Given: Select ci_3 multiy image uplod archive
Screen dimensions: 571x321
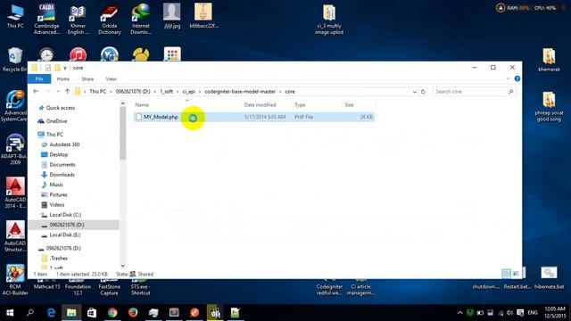Looking at the screenshot, I should tap(329, 20).
